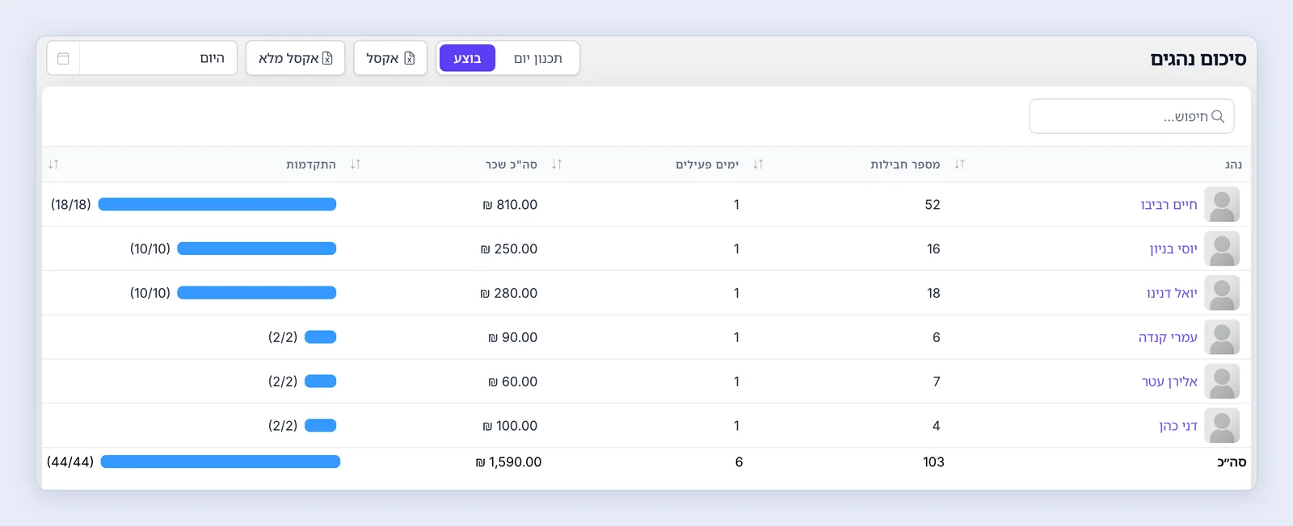
Task: Switch to תכנון יום toggle option
Action: [537, 58]
